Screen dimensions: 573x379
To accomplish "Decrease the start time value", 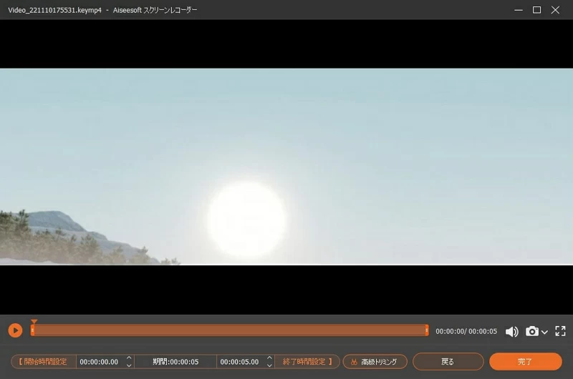I will pos(129,365).
